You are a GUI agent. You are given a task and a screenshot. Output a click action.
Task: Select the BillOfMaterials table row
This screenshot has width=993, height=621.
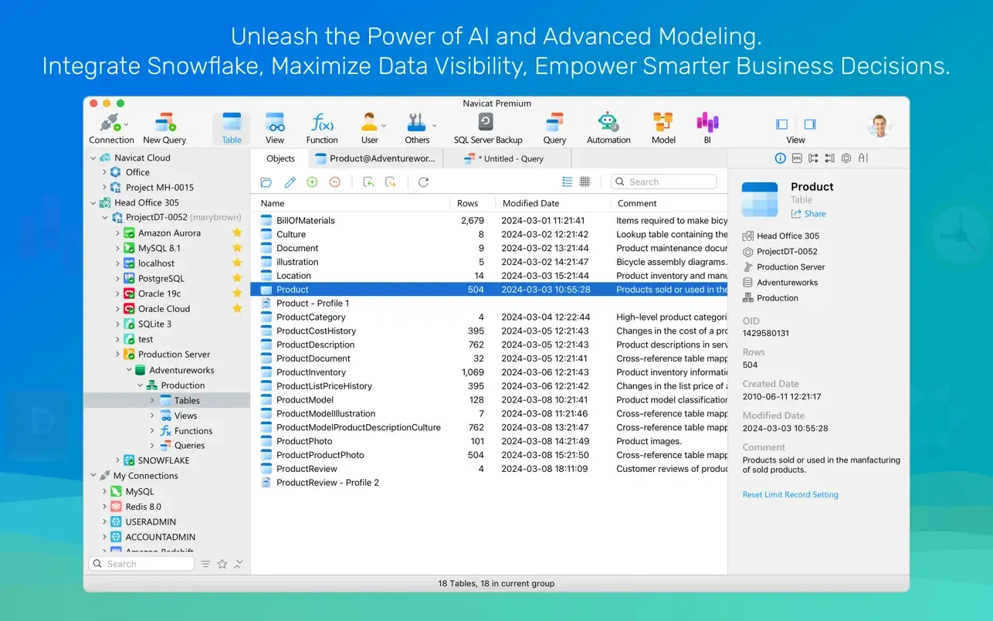[489, 220]
